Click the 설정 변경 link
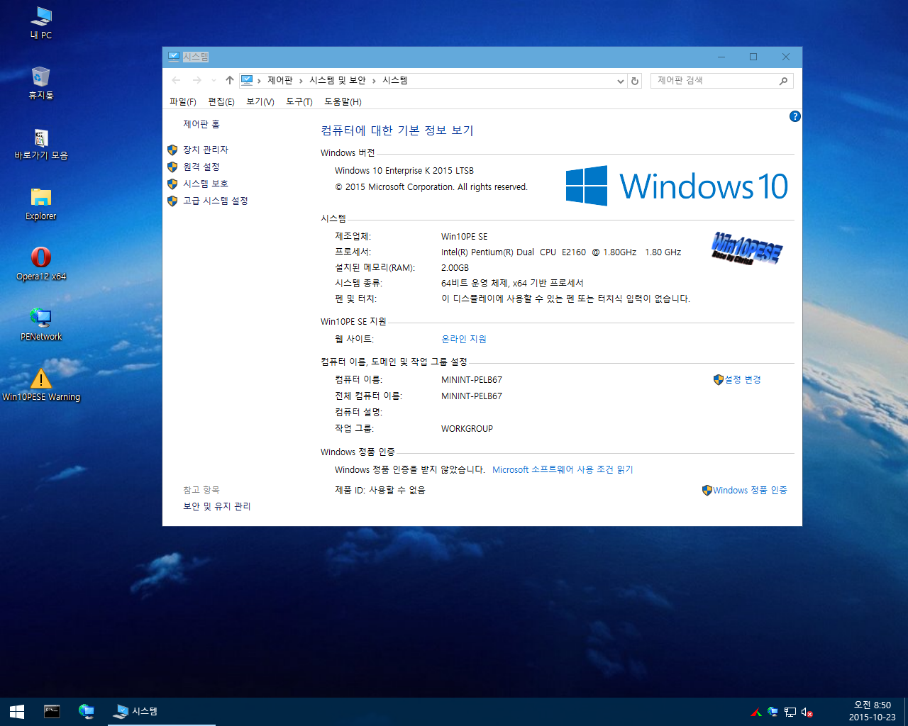The image size is (908, 726). pos(743,379)
